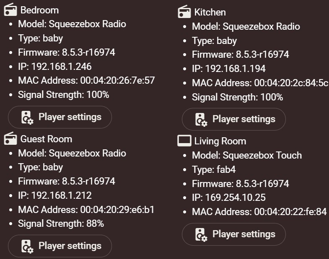Screen dimensions: 329x259
Task: Click the Kitchen radio device icon
Action: coord(184,12)
